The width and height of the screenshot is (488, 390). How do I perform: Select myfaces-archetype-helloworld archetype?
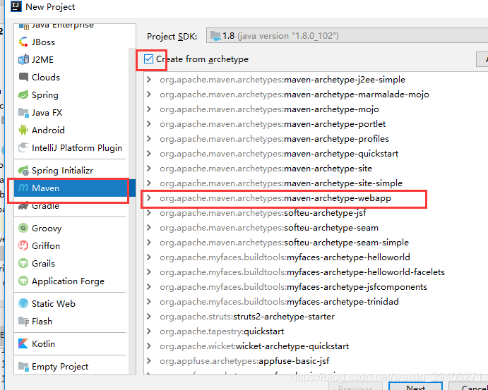point(285,257)
